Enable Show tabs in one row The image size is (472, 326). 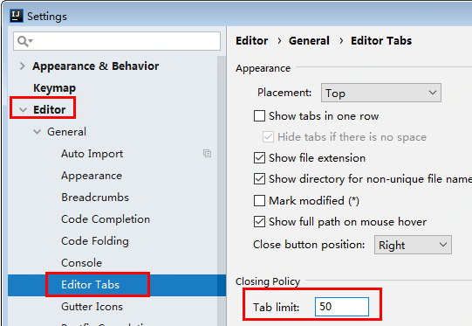point(259,115)
